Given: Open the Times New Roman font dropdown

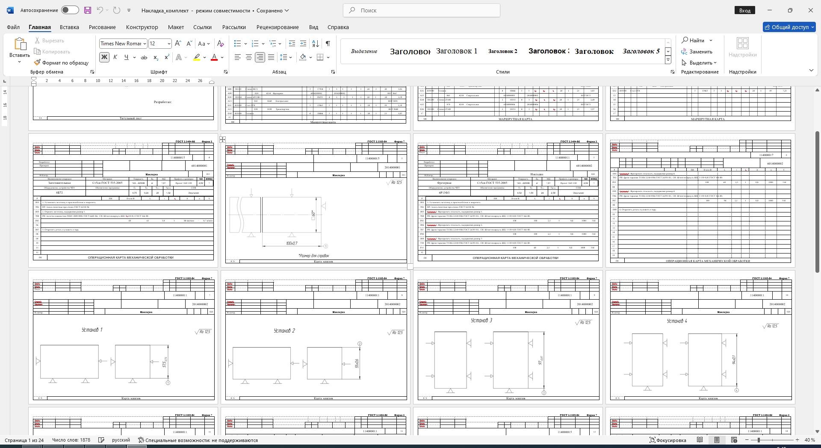Looking at the screenshot, I should click(x=145, y=44).
